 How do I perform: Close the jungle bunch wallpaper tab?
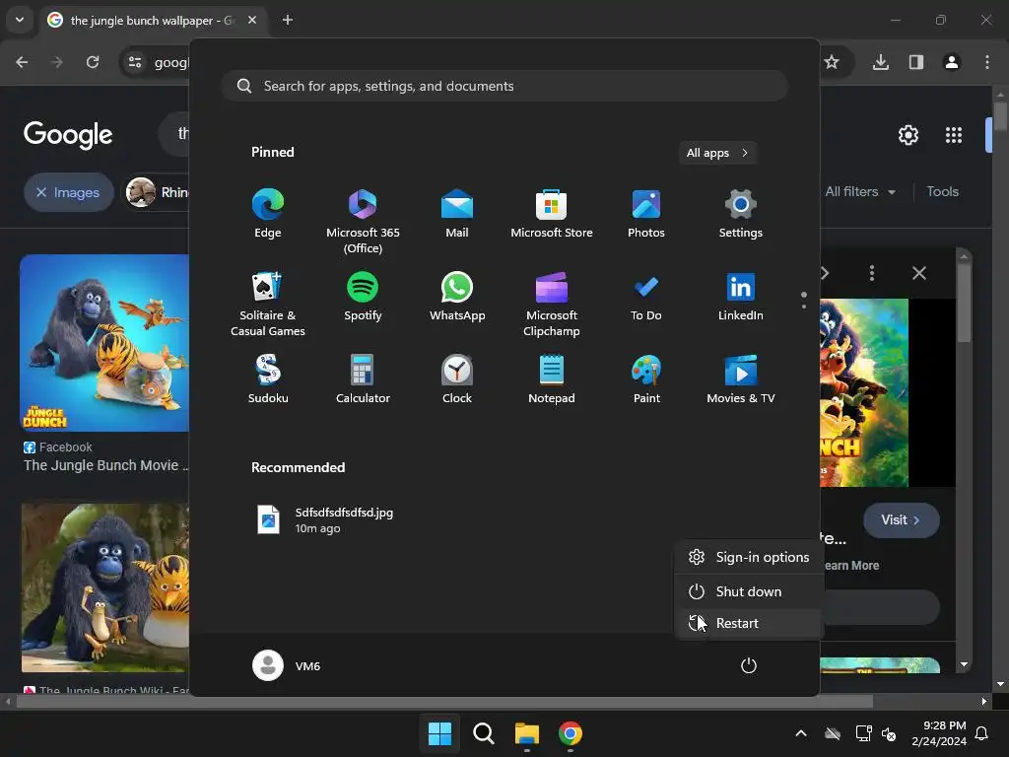(252, 20)
